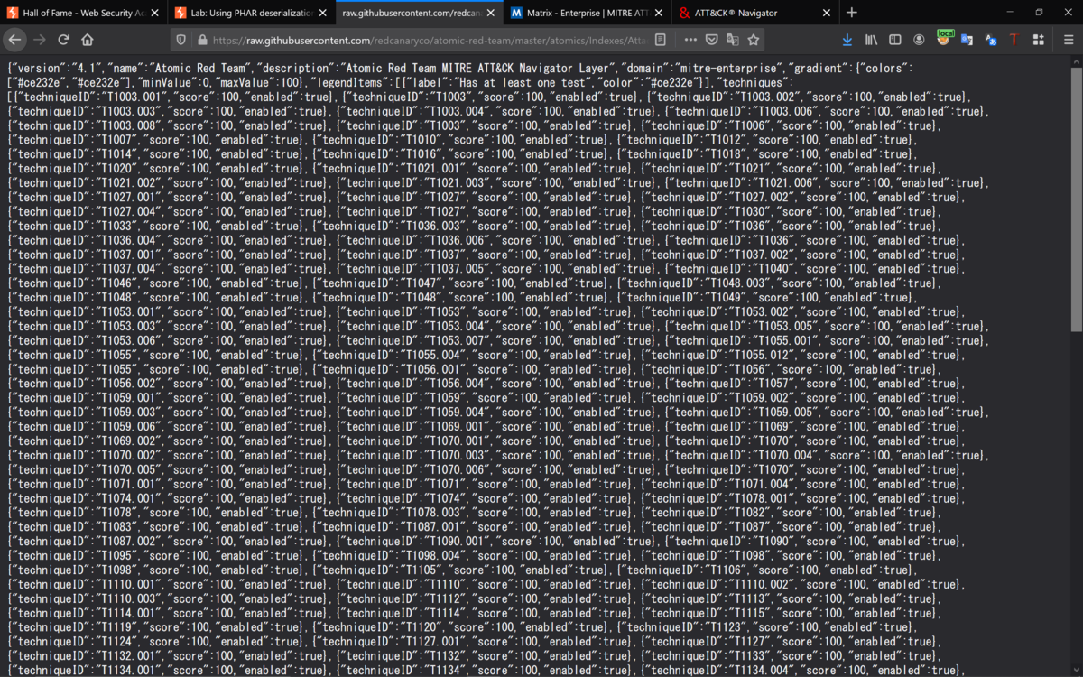Open the Downloads panel
The image size is (1083, 677).
click(x=847, y=40)
